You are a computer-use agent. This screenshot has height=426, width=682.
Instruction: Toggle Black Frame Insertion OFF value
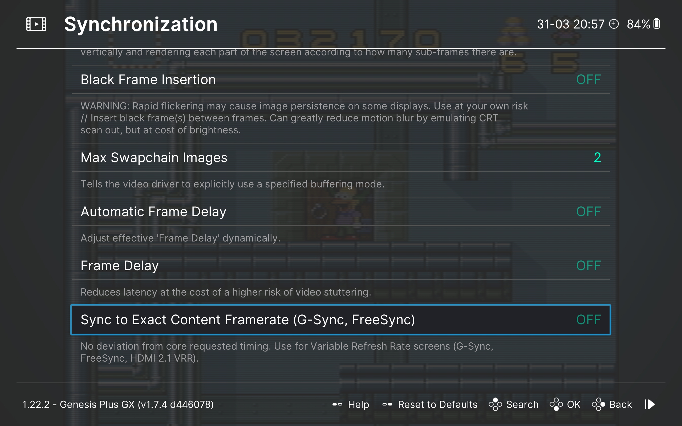pos(588,80)
